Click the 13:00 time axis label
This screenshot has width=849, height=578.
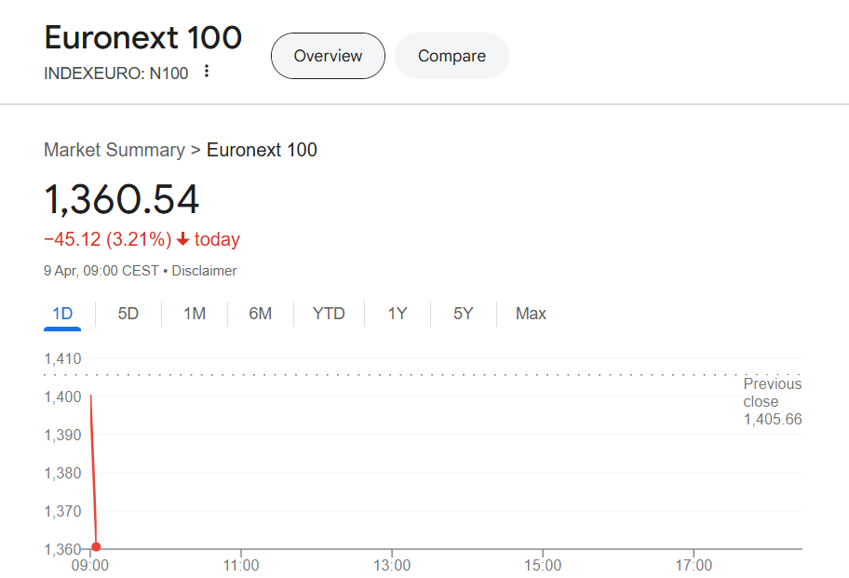(392, 566)
